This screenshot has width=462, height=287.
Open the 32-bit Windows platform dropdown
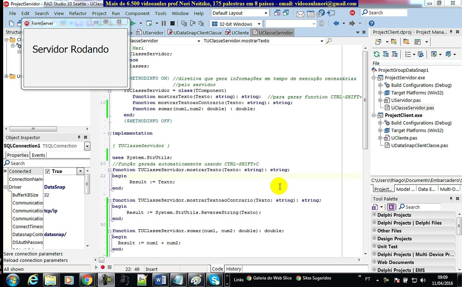tap(259, 24)
